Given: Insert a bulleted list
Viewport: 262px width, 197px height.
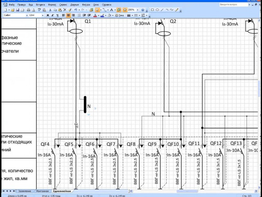Looking at the screenshot, I should (x=79, y=16).
